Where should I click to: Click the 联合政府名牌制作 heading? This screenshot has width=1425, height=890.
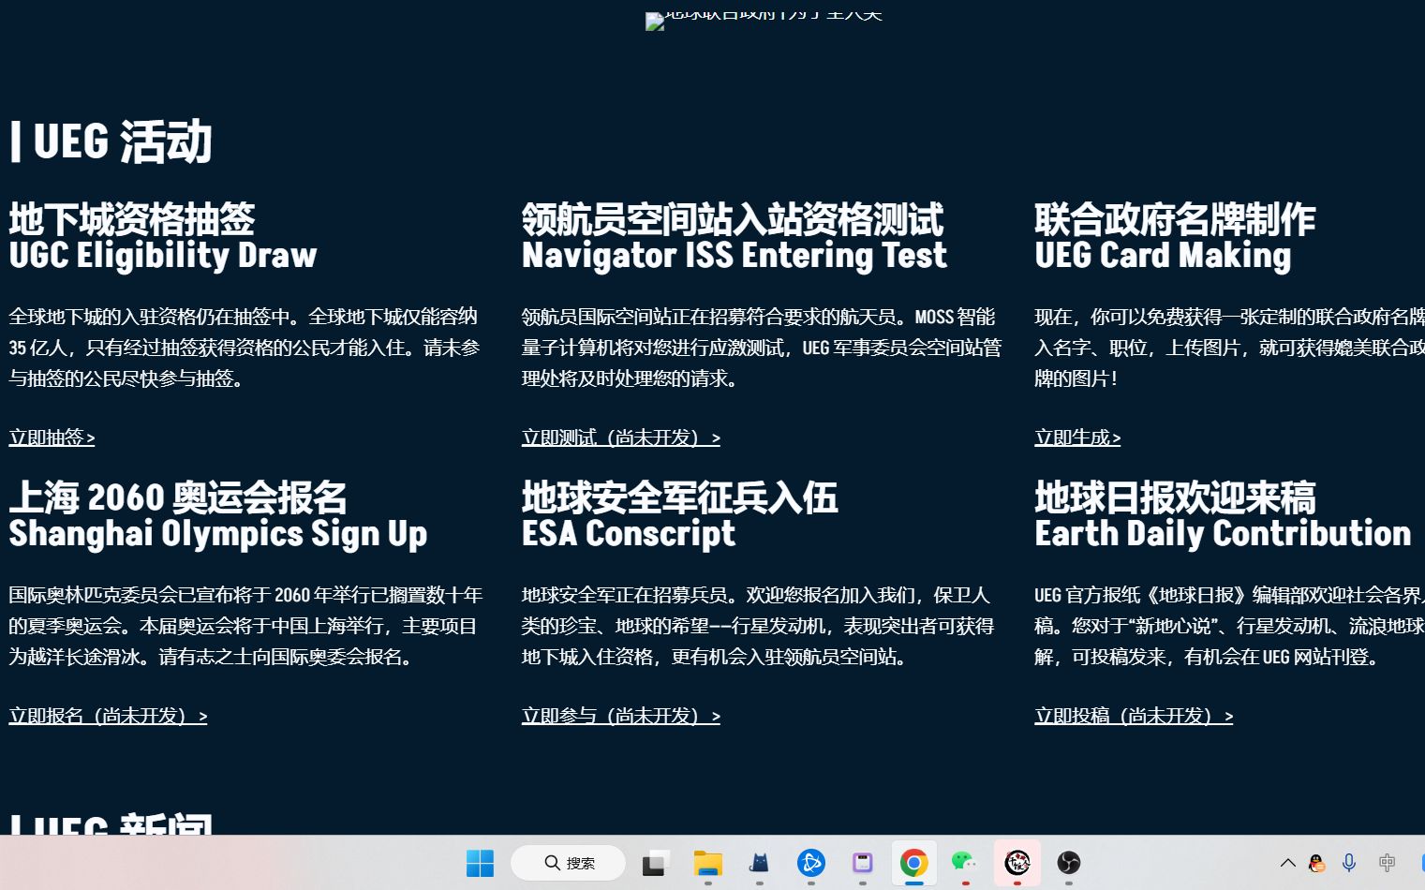(1175, 219)
